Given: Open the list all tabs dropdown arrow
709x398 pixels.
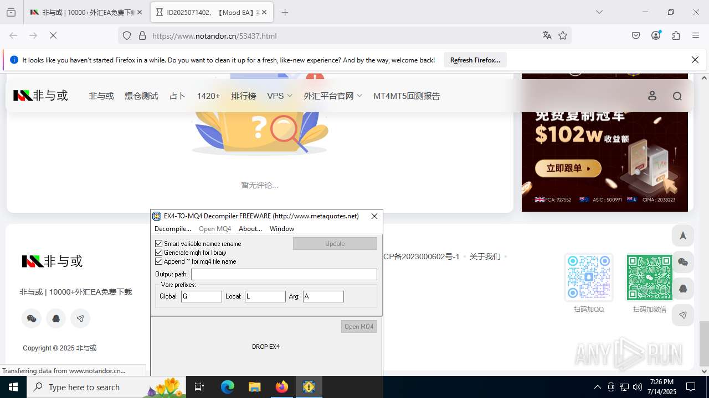Looking at the screenshot, I should click(599, 12).
